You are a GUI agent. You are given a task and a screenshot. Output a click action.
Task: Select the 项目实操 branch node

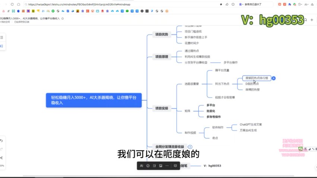[x=161, y=108]
